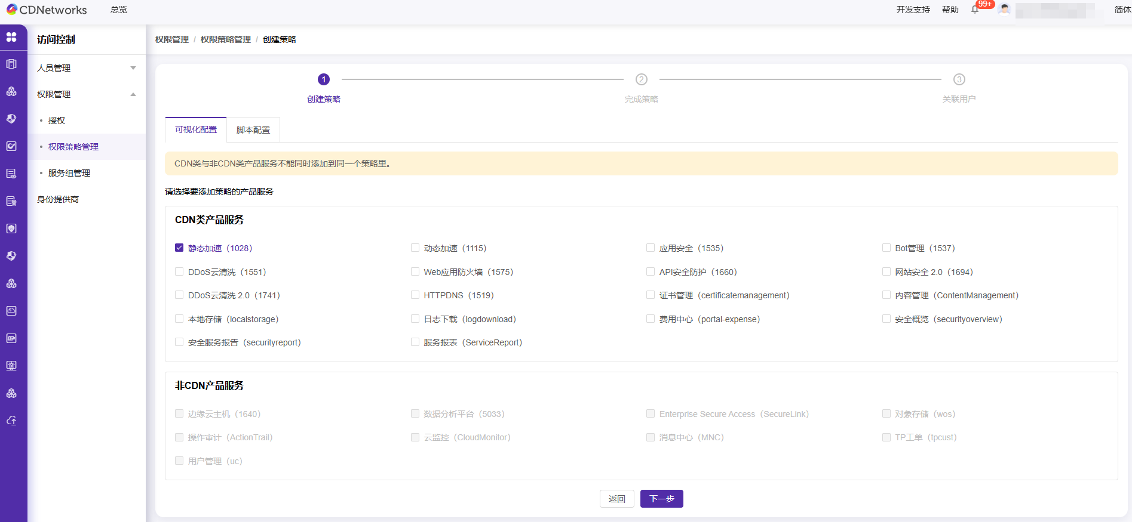Click the checkmark box sidebar icon
The image size is (1132, 522).
pyautogui.click(x=11, y=146)
